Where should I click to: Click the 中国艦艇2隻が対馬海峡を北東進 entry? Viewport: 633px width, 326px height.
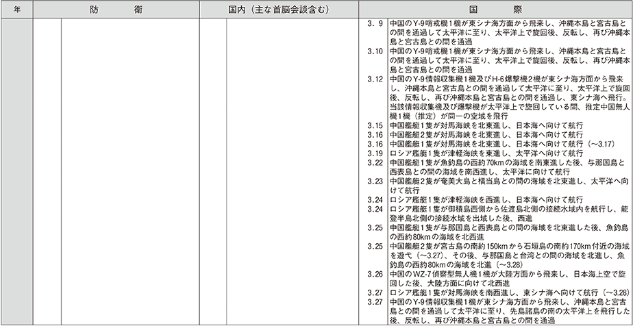(486, 135)
